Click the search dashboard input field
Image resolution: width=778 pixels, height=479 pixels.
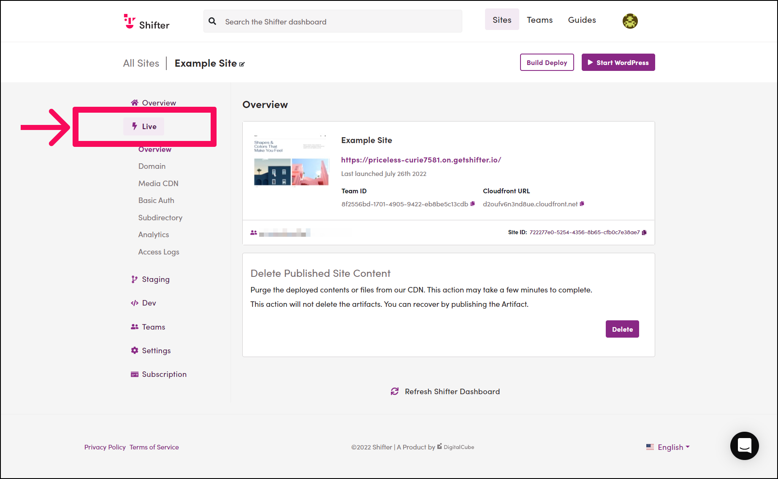coord(333,21)
